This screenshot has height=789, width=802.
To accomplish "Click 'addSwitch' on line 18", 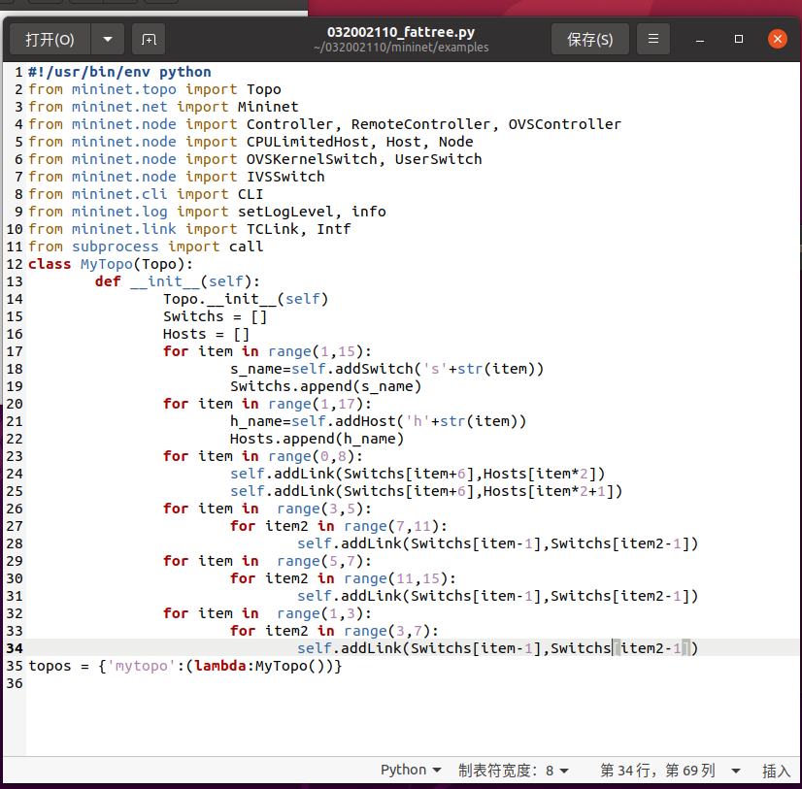I will click(374, 369).
